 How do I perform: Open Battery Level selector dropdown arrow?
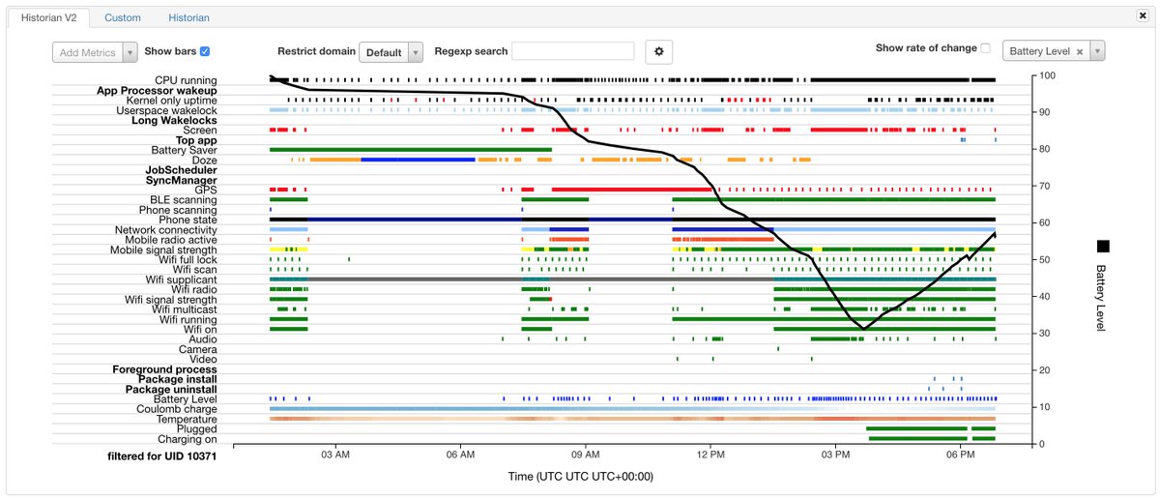[x=1097, y=52]
